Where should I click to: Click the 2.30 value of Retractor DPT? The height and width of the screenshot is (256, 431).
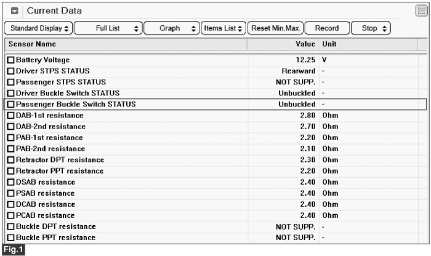308,160
